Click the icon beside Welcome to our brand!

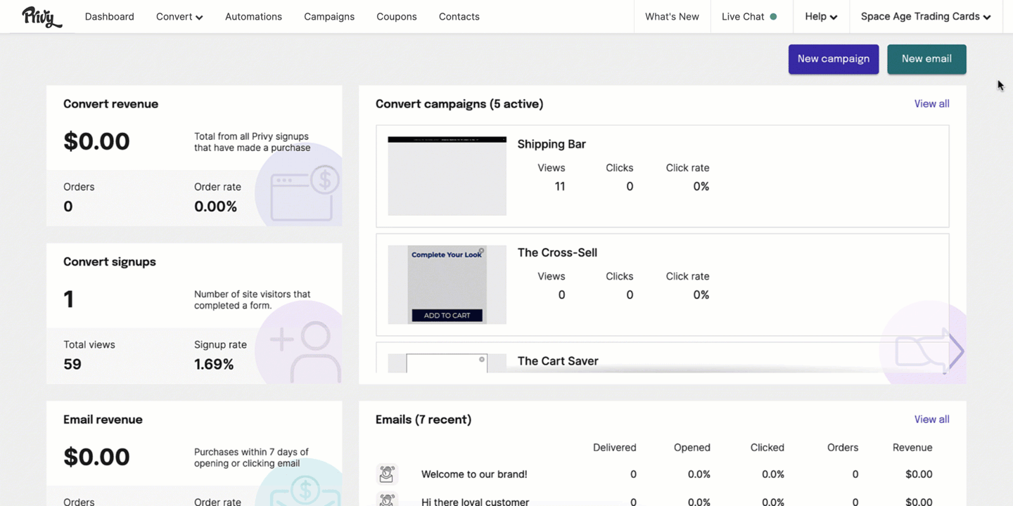(x=386, y=474)
